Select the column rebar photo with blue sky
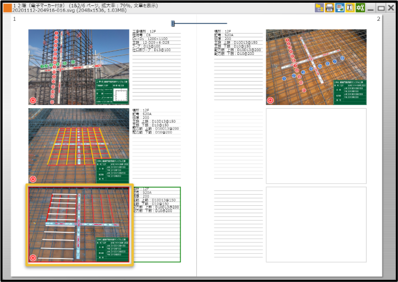 (79, 67)
